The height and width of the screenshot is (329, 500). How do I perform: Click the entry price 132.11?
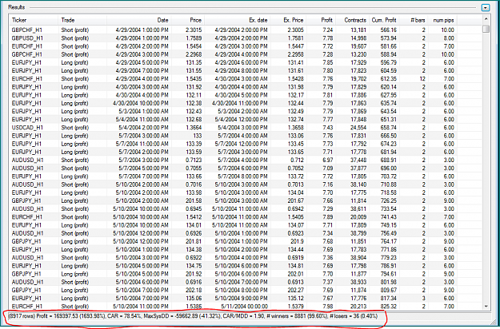(x=194, y=95)
